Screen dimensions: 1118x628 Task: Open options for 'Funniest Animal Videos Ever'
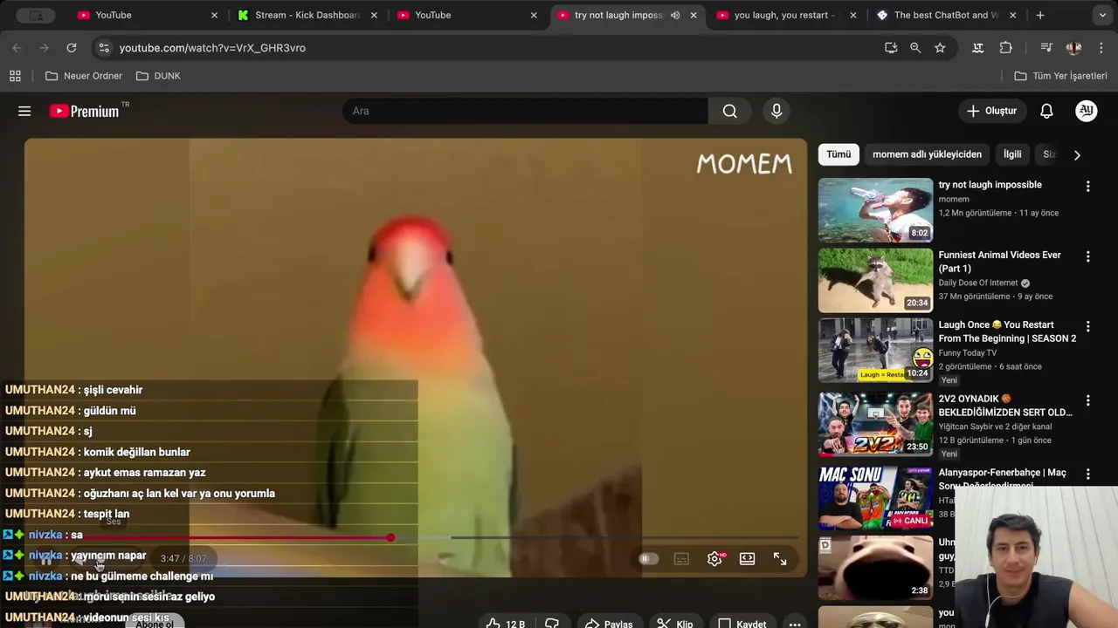(x=1087, y=256)
